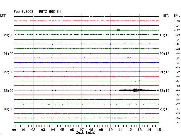This screenshot has width=181, height=137.
Task: Click the DC offset value '-68'
Action: pos(178,90)
